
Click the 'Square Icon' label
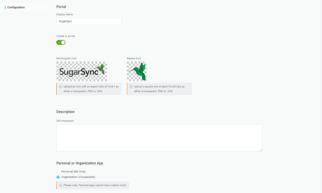(x=134, y=59)
